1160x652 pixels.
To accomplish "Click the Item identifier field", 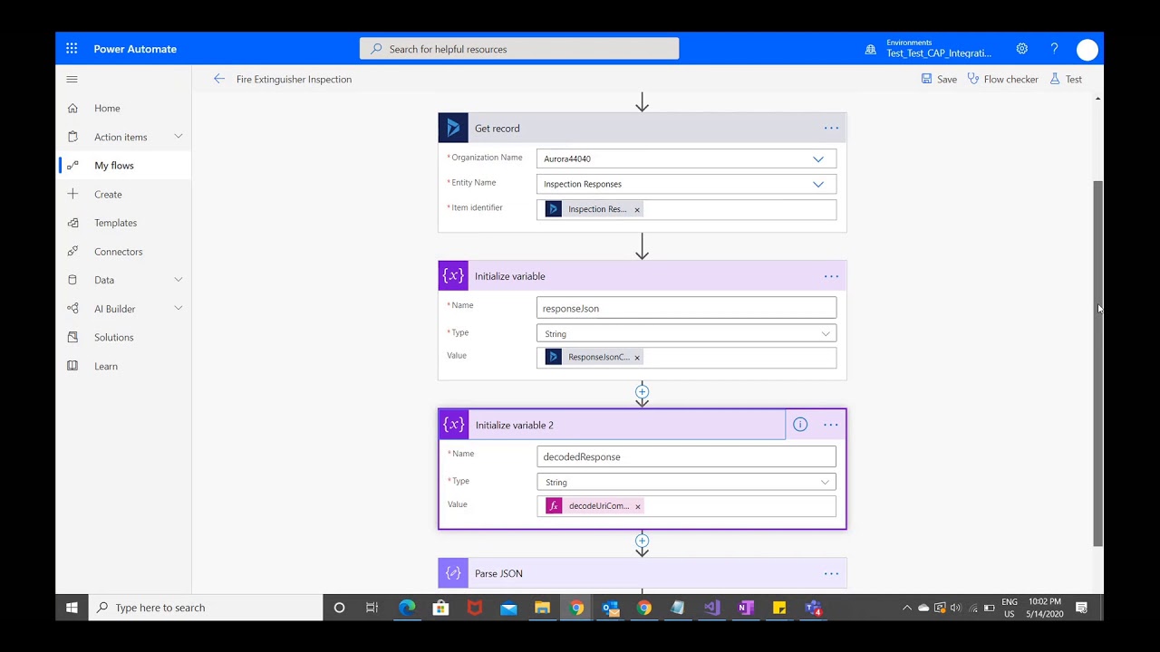I will coord(686,209).
